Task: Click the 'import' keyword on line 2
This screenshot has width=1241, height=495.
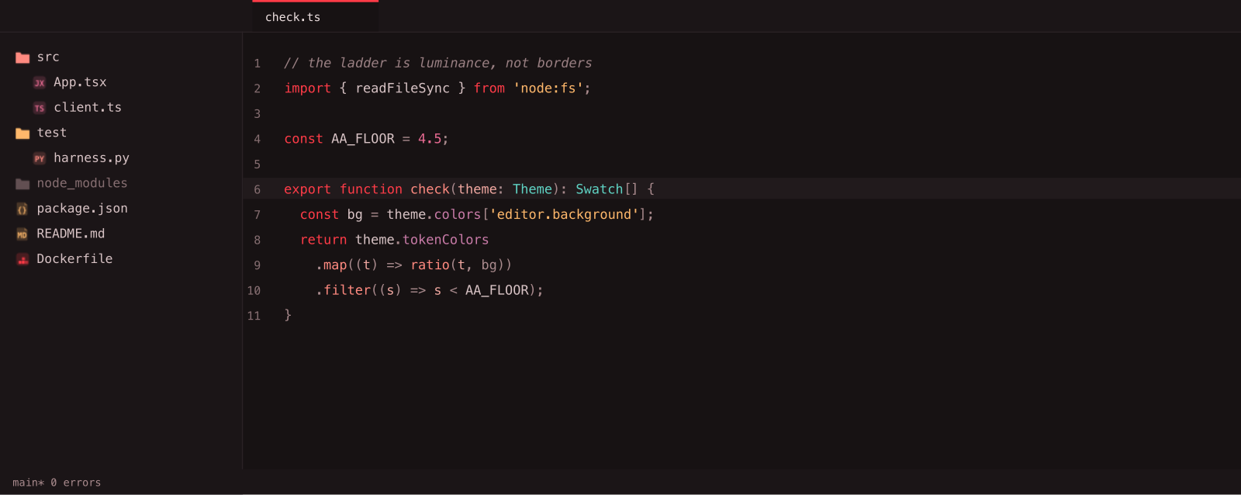Action: (307, 88)
